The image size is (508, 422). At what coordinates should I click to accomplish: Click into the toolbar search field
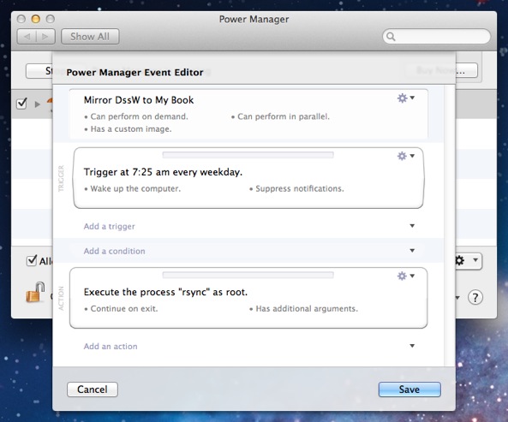click(x=436, y=37)
